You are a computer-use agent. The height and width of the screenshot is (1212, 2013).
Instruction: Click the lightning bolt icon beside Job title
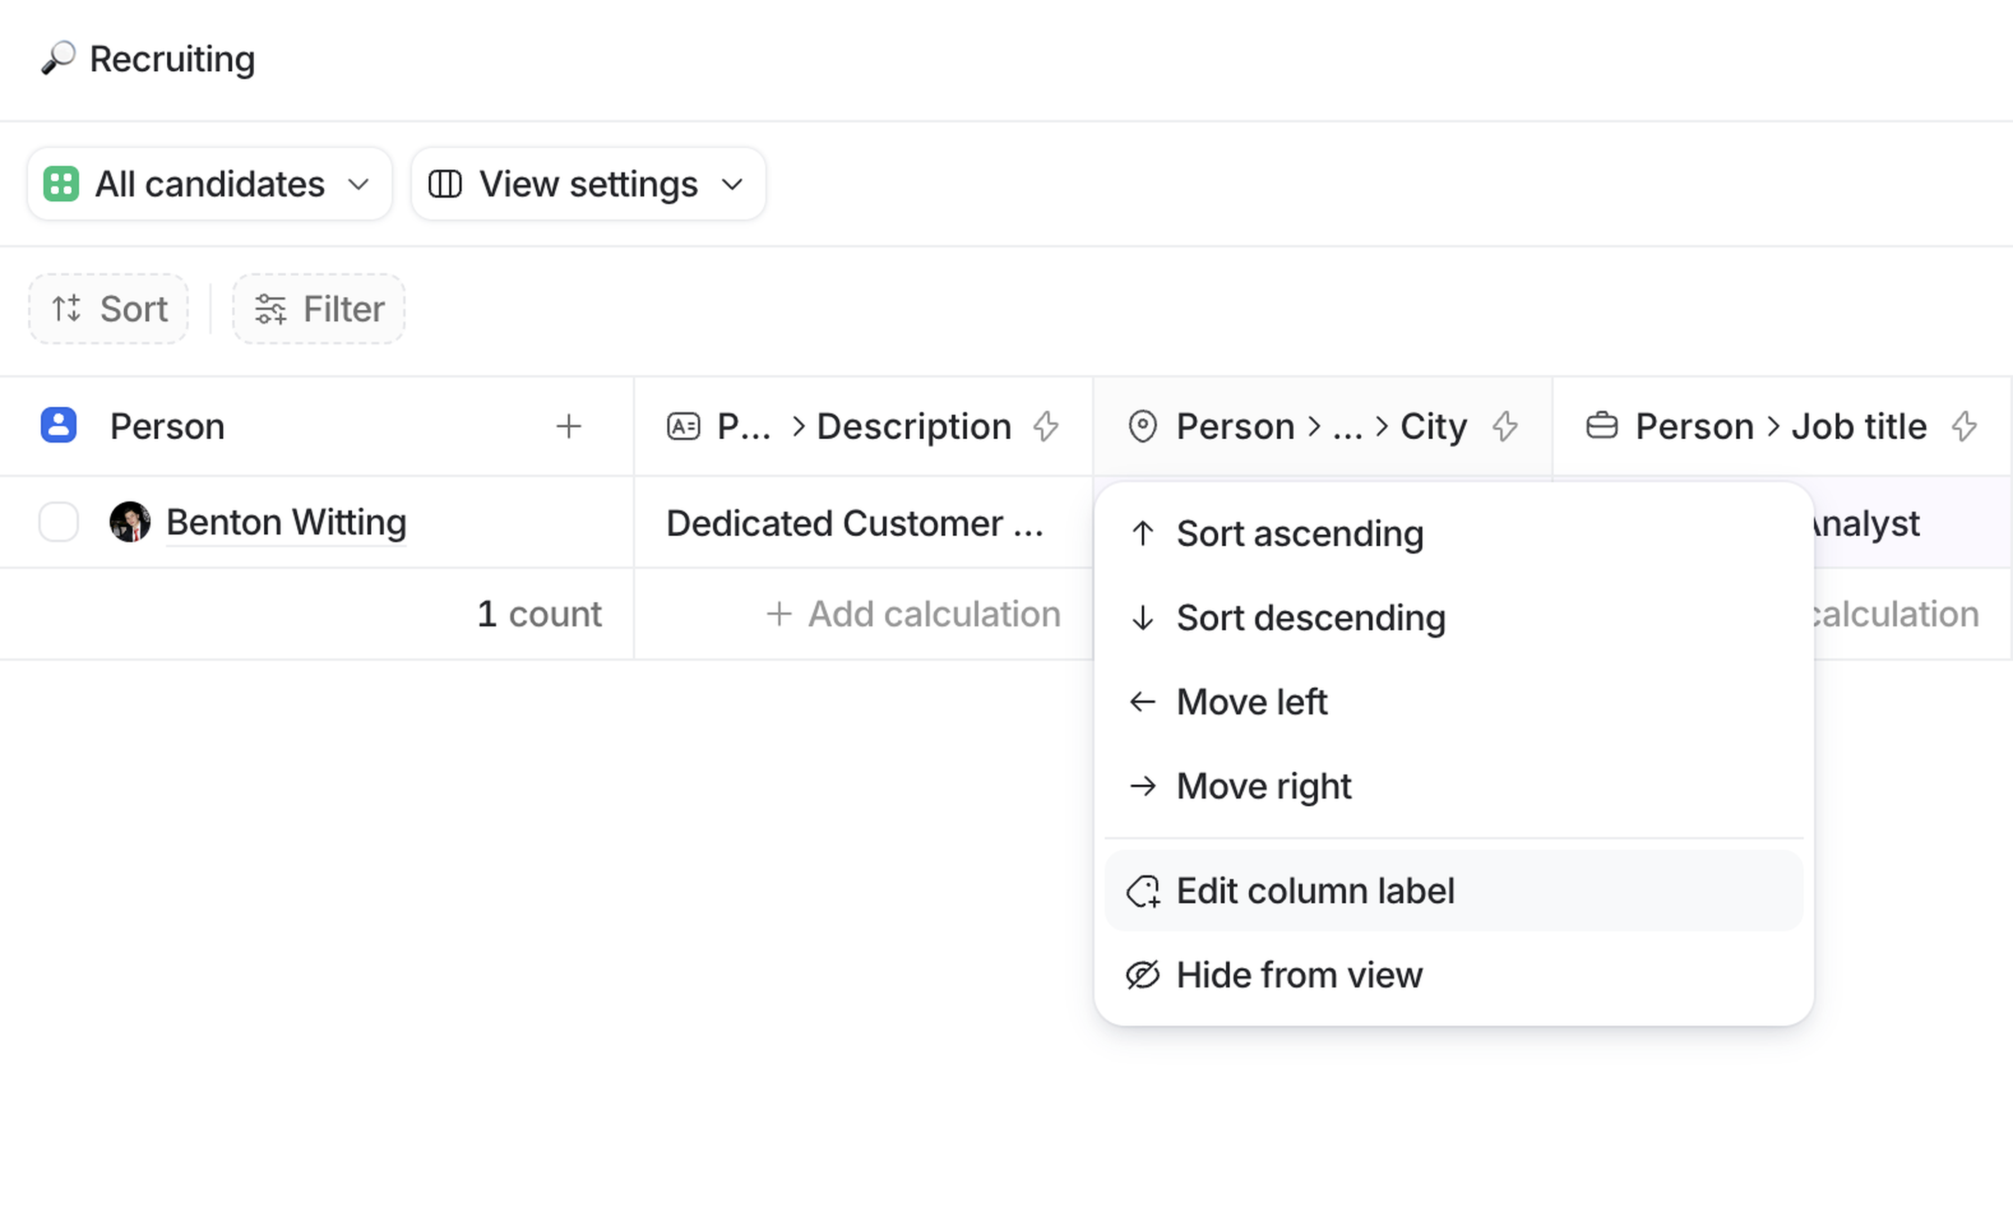[1964, 426]
